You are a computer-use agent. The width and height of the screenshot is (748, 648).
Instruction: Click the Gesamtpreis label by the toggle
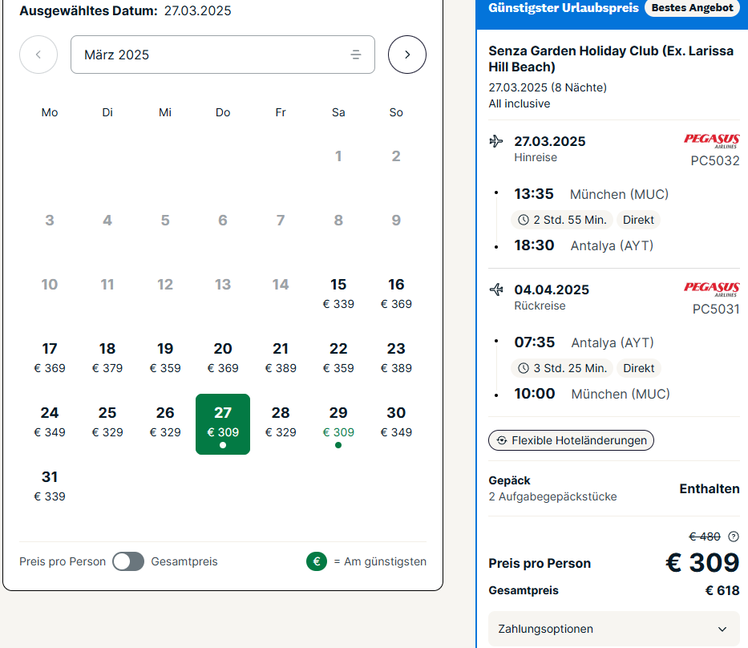click(x=184, y=561)
